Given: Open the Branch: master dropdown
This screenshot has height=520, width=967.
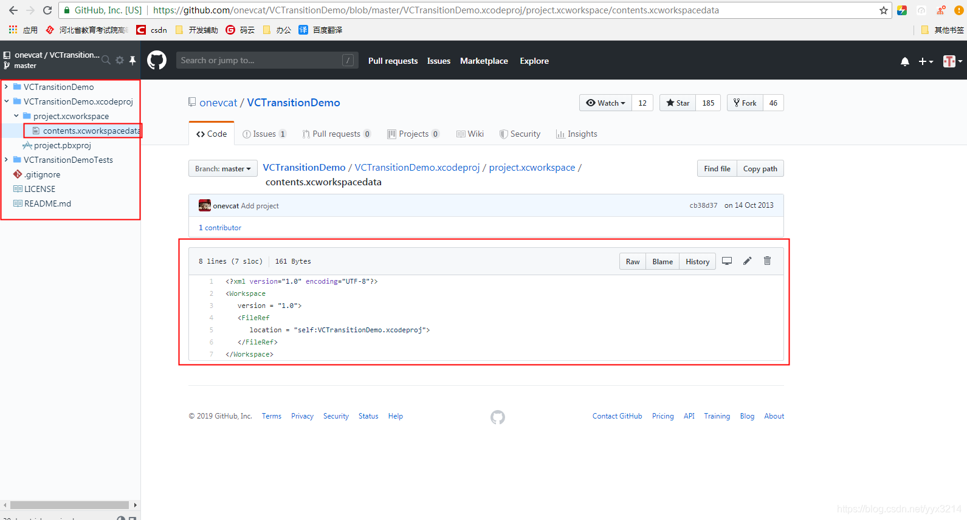Looking at the screenshot, I should click(x=223, y=168).
